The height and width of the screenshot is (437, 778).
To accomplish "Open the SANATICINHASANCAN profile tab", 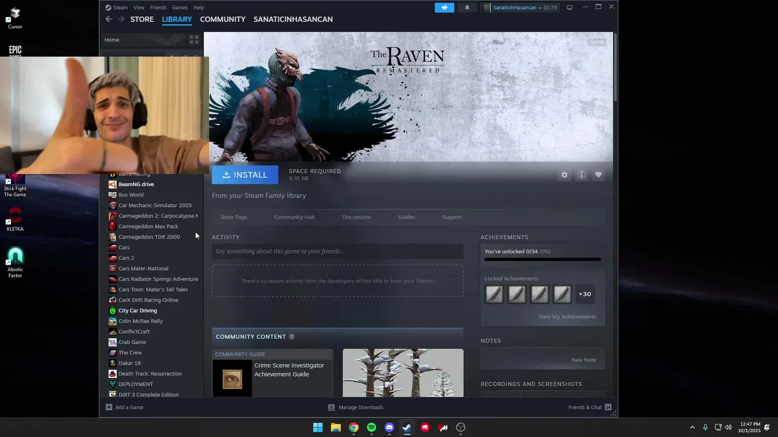I will 293,19.
